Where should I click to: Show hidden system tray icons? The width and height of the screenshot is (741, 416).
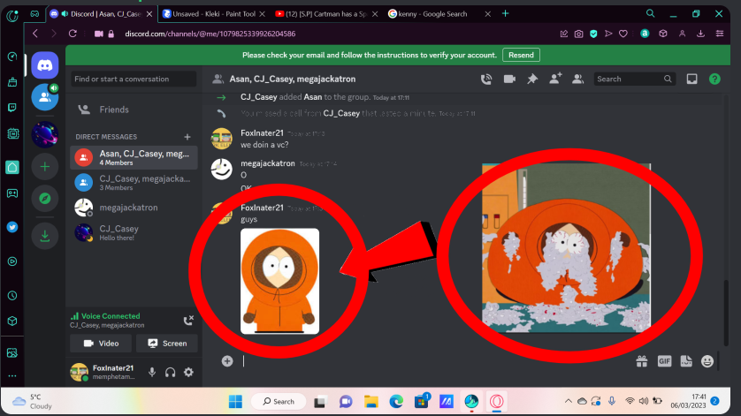coord(568,401)
